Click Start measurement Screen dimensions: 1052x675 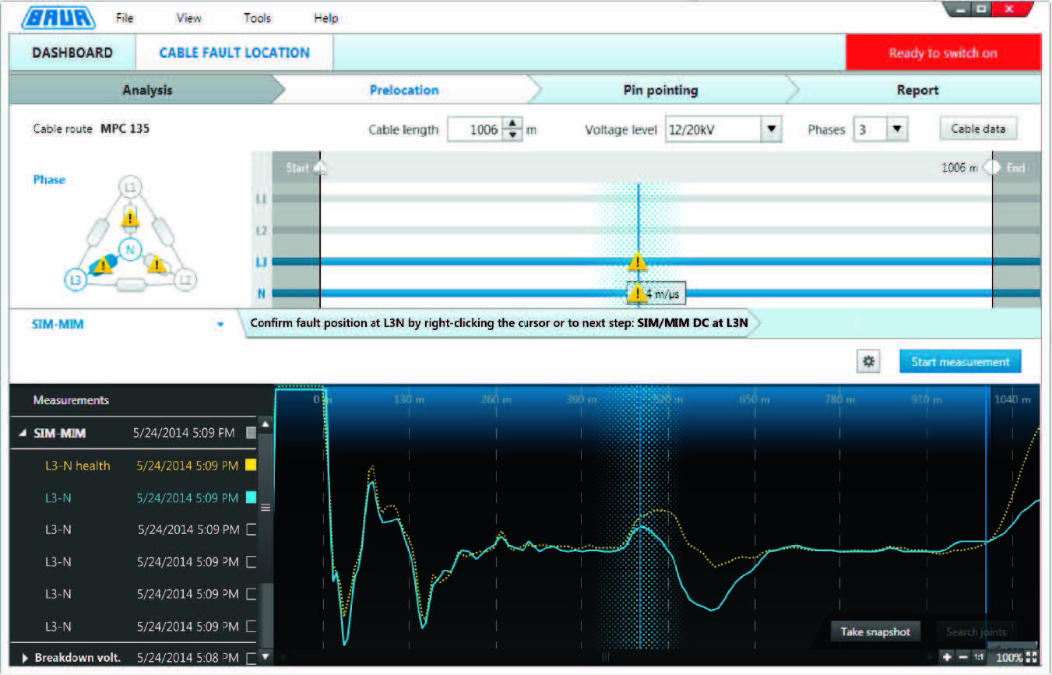pyautogui.click(x=960, y=362)
